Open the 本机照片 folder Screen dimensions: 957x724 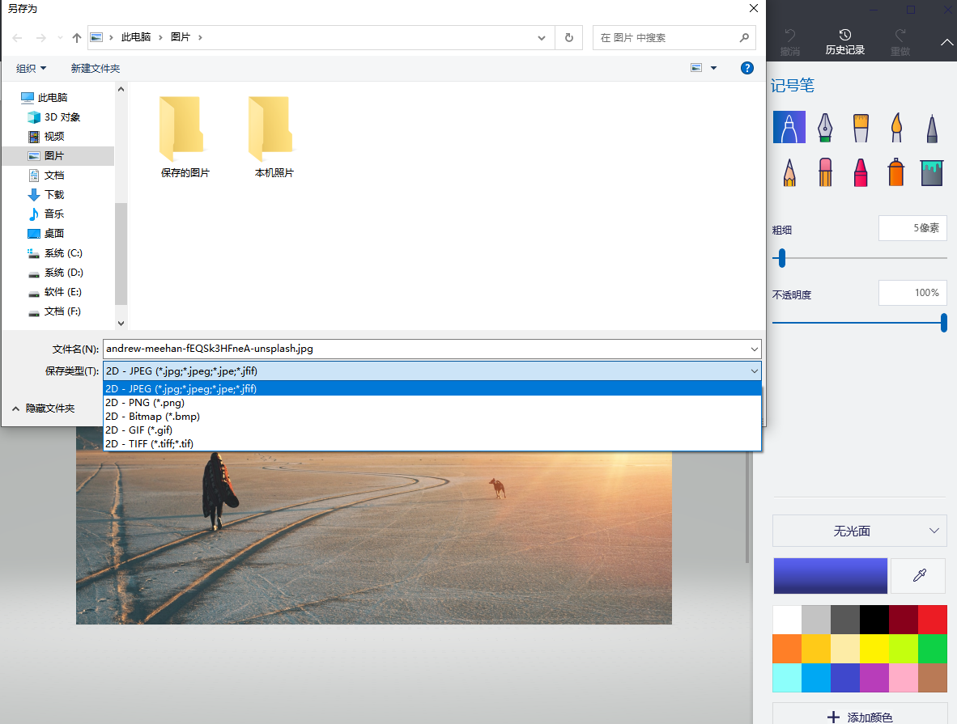[x=274, y=138]
